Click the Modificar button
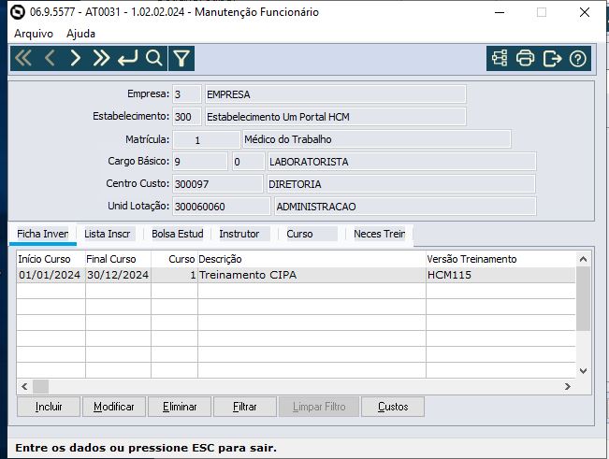The width and height of the screenshot is (609, 459). click(x=114, y=407)
